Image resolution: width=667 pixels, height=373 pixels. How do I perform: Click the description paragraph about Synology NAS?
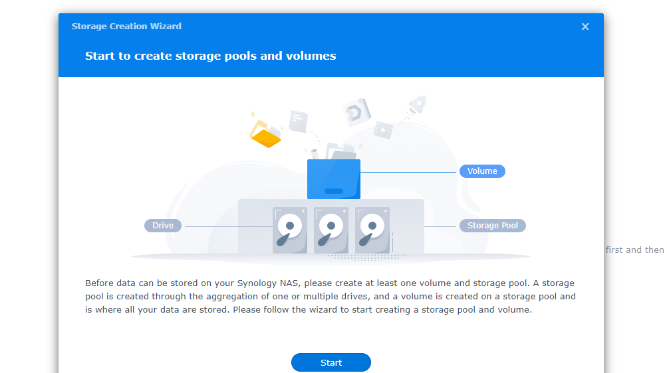tap(331, 296)
